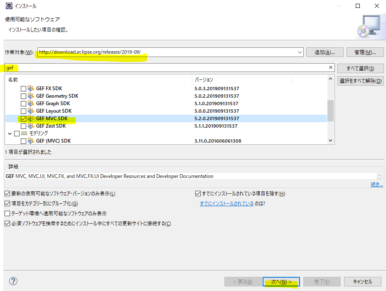Image resolution: width=386 pixels, height=291 pixels.
Task: Select the GEF Zest SDK row name
Action: (51, 126)
